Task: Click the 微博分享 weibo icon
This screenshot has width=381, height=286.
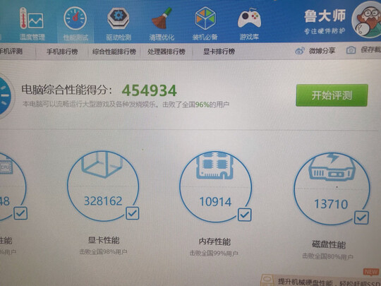Action: [300, 51]
